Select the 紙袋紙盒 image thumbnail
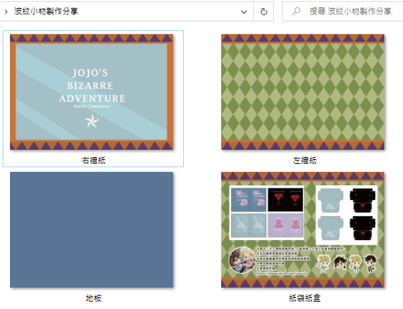403x309 pixels. click(303, 230)
